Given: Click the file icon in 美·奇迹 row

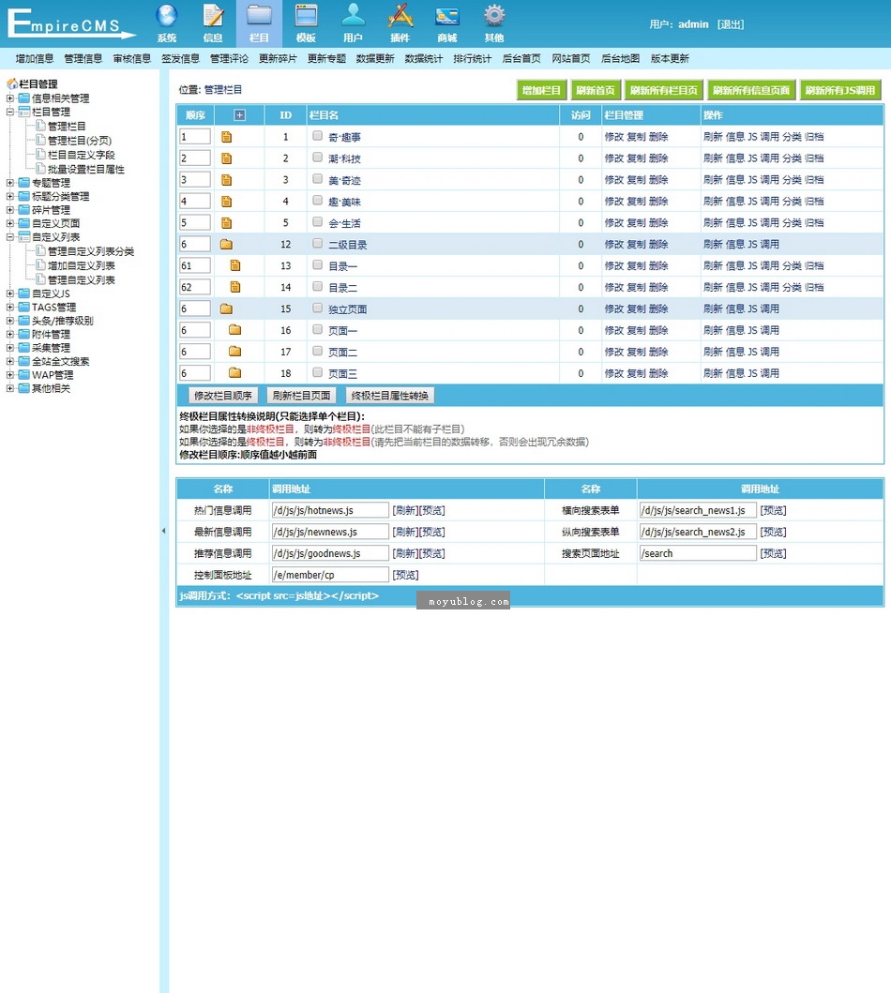Looking at the screenshot, I should pos(227,180).
